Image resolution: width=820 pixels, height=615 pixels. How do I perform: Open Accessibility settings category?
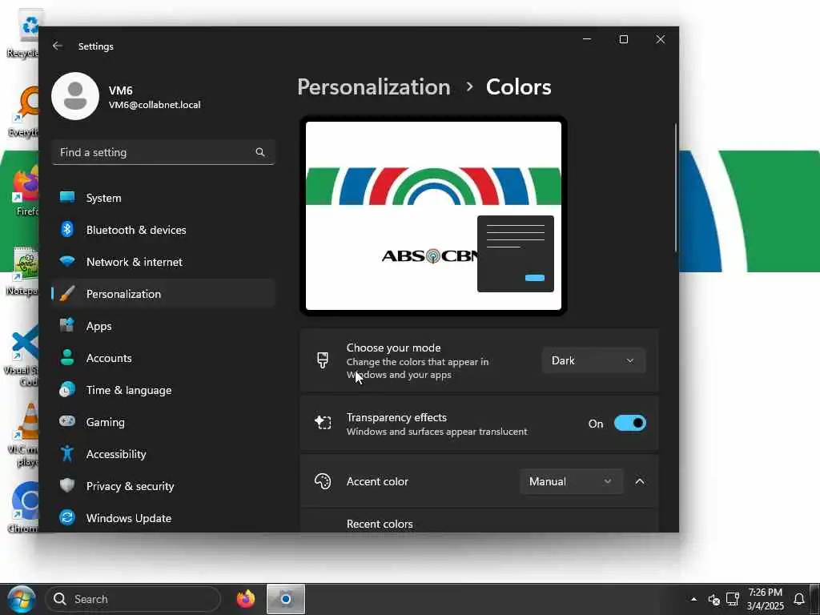(x=163, y=454)
